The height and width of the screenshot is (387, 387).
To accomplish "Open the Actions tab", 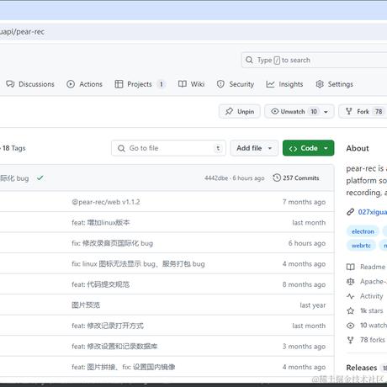I will 84,84.
